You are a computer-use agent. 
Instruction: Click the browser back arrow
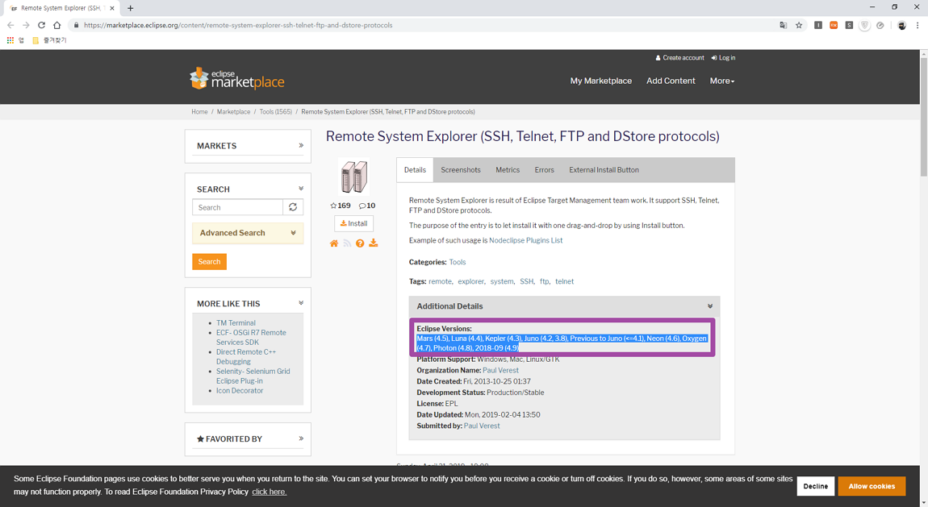[x=10, y=26]
